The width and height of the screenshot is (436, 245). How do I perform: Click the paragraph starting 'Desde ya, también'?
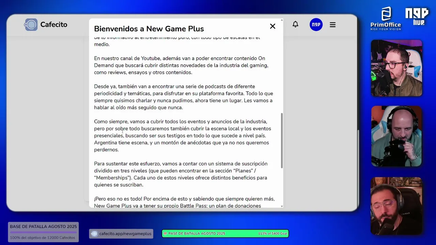pos(183,97)
